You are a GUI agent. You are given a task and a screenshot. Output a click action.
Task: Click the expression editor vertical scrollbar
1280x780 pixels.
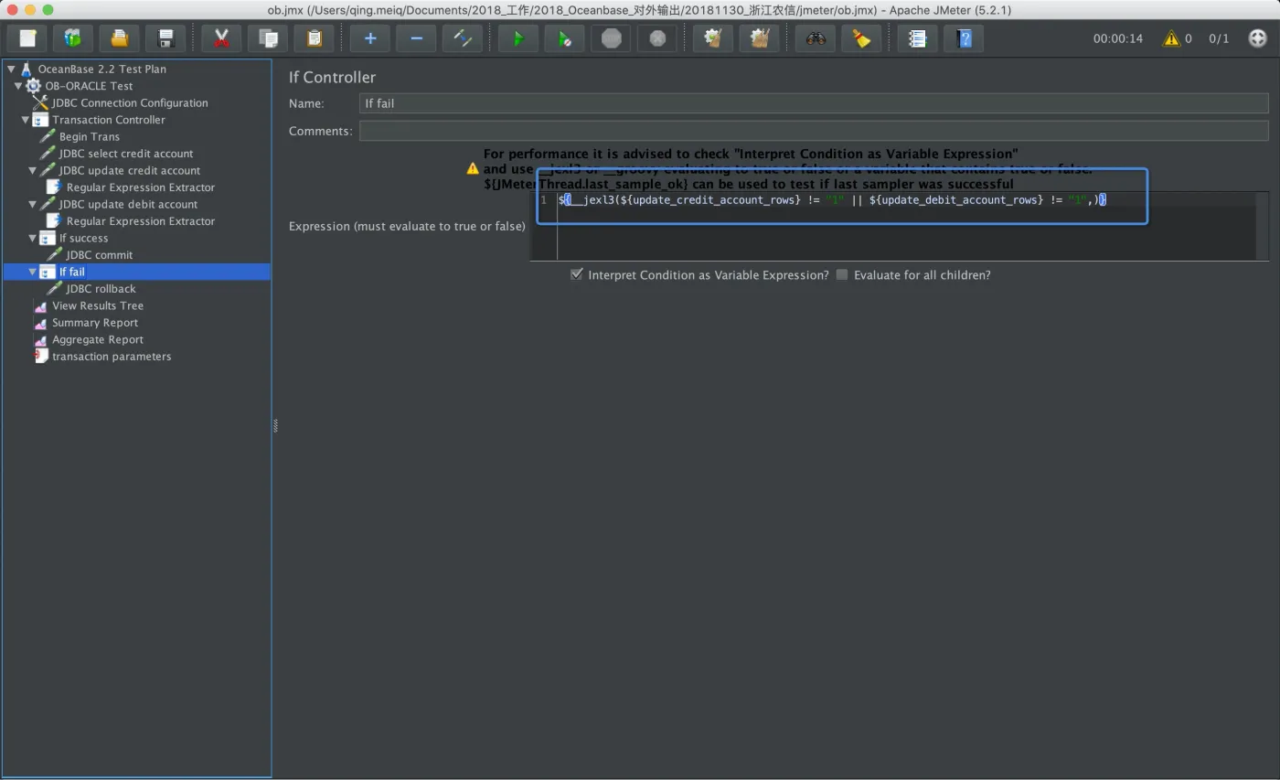point(1262,226)
